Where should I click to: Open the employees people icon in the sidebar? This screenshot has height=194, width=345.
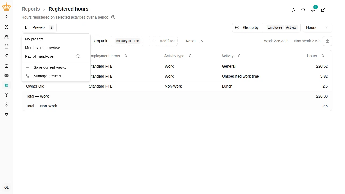6,37
